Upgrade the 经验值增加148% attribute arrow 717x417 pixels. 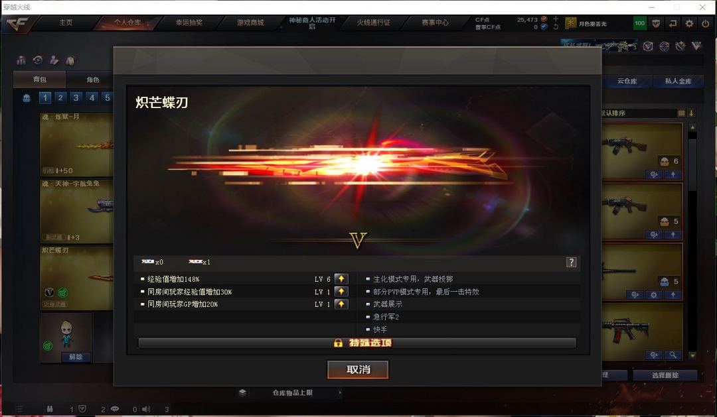pos(341,278)
